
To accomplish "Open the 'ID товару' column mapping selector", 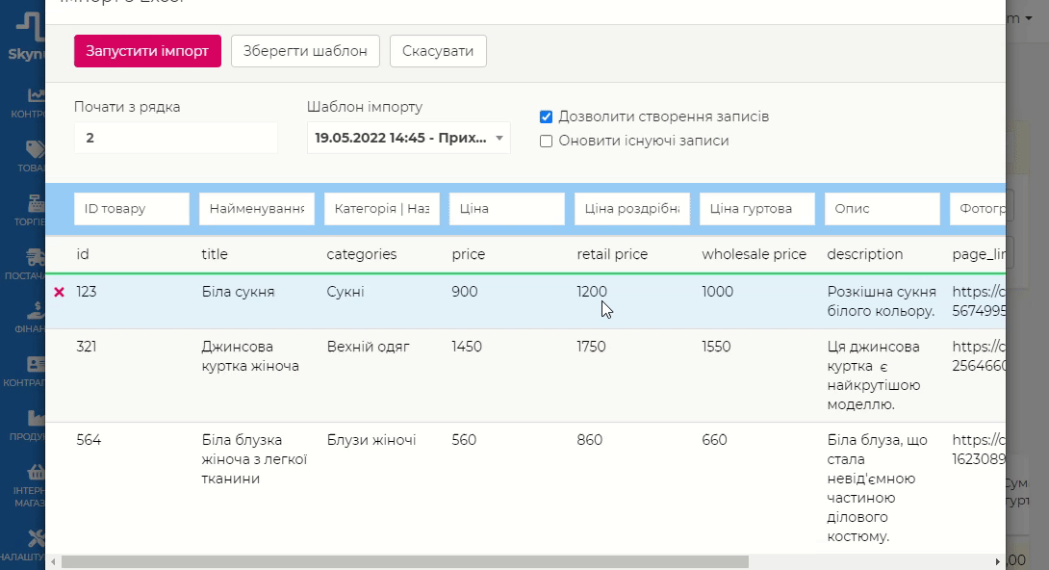I will tap(132, 209).
